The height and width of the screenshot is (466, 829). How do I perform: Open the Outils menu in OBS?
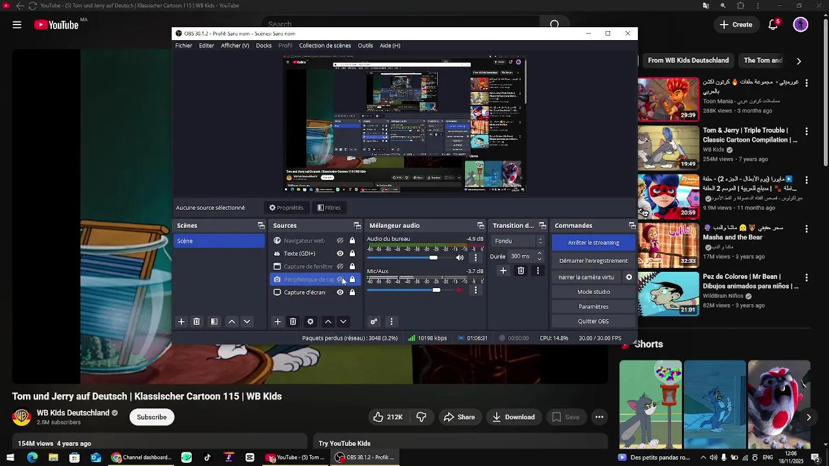pos(365,46)
